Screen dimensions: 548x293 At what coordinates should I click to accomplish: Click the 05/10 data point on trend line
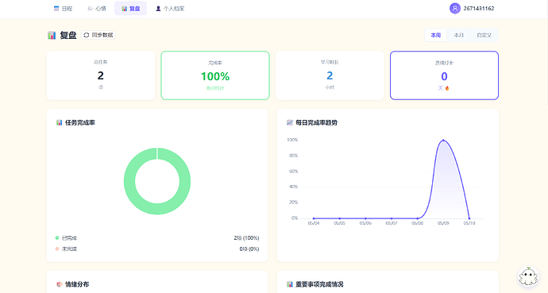coord(469,218)
